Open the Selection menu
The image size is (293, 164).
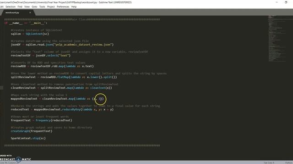point(11,7)
